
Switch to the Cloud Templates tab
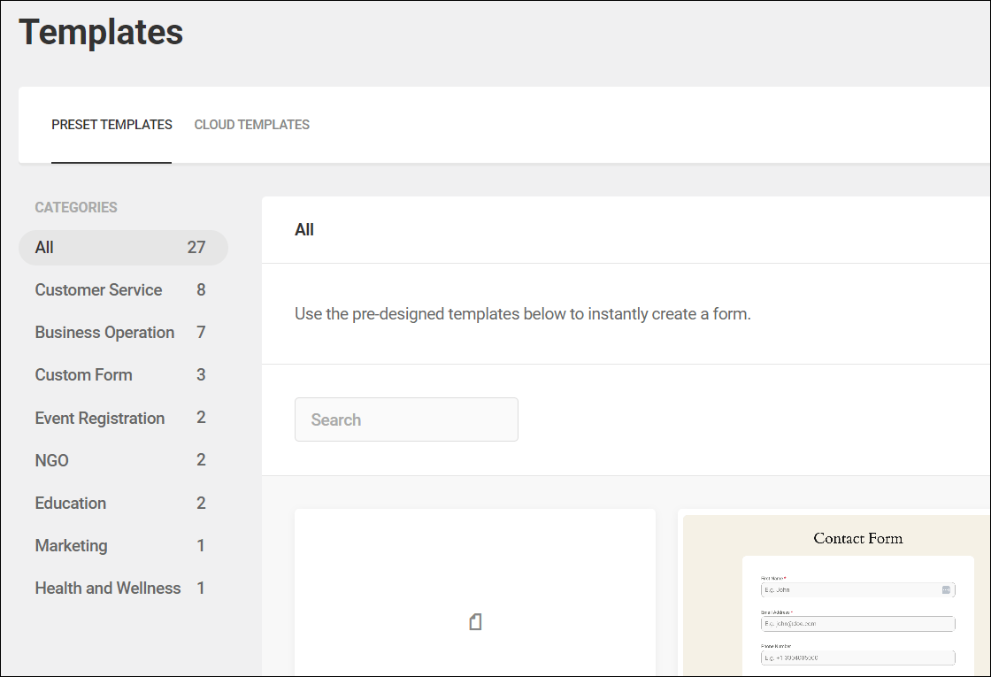pos(251,125)
